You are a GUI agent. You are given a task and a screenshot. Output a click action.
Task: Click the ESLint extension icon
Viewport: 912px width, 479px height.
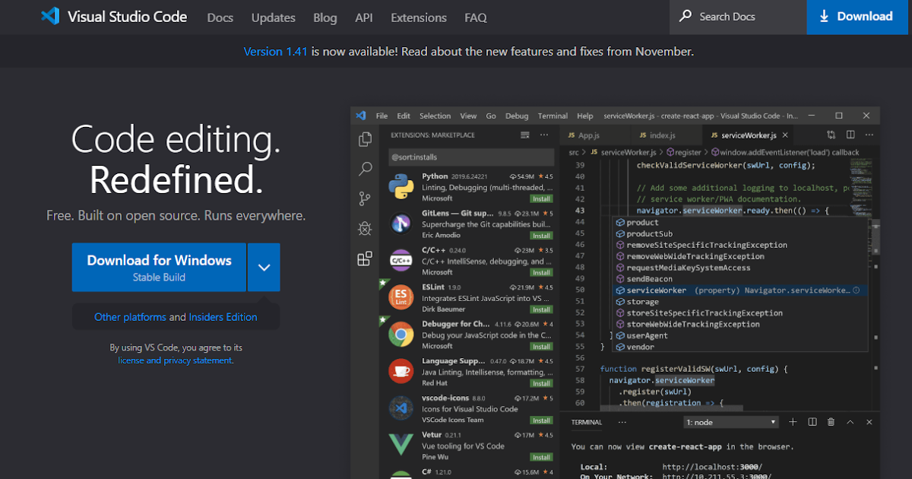pos(401,297)
